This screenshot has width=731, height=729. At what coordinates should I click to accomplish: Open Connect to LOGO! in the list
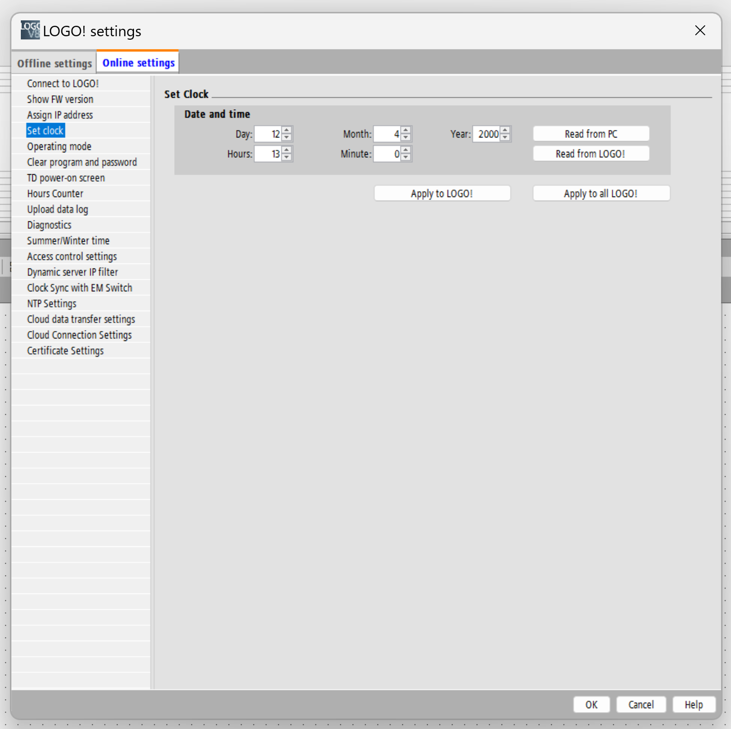[63, 83]
